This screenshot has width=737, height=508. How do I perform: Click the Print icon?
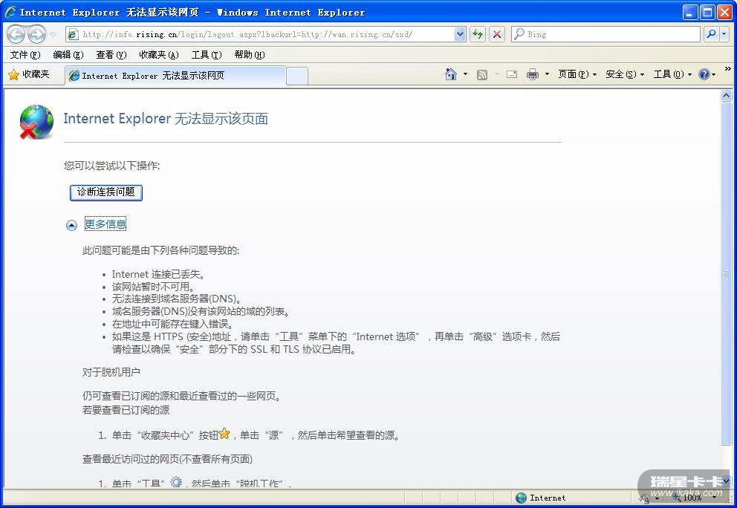[533, 74]
